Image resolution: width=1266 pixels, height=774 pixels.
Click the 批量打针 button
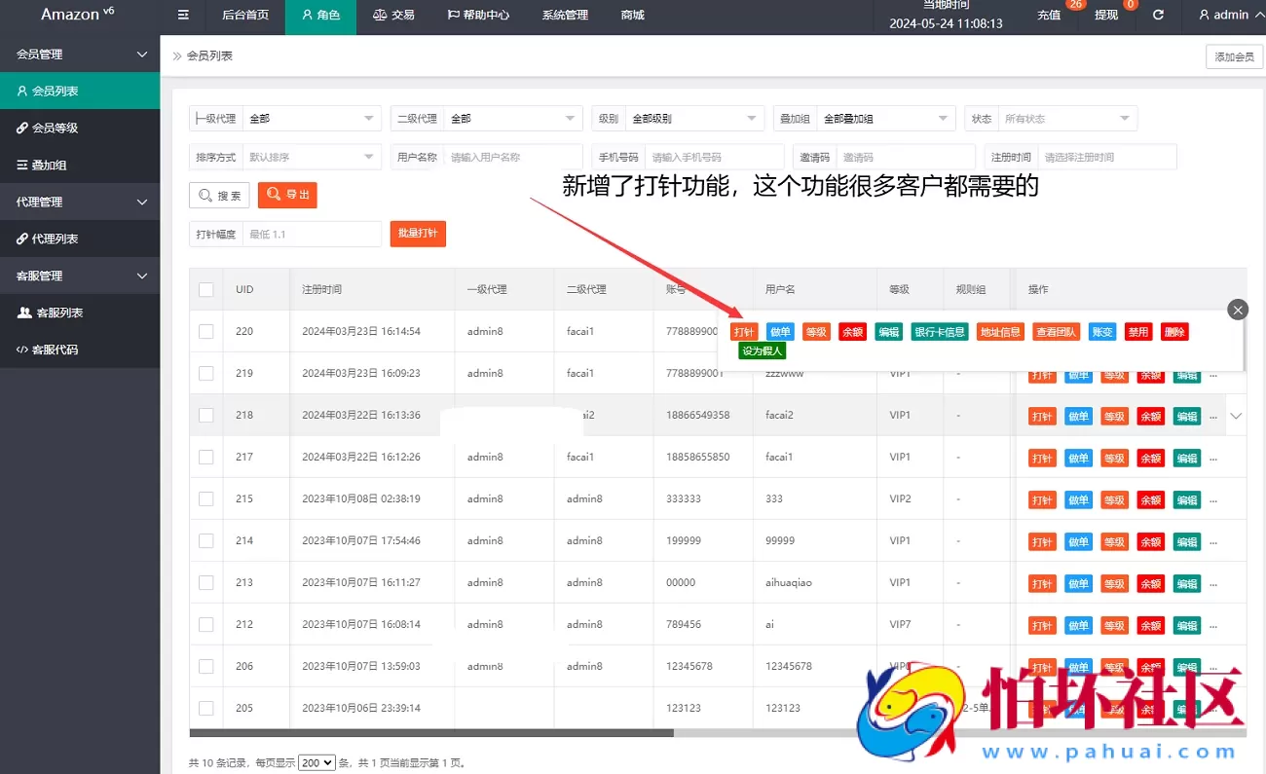(418, 234)
